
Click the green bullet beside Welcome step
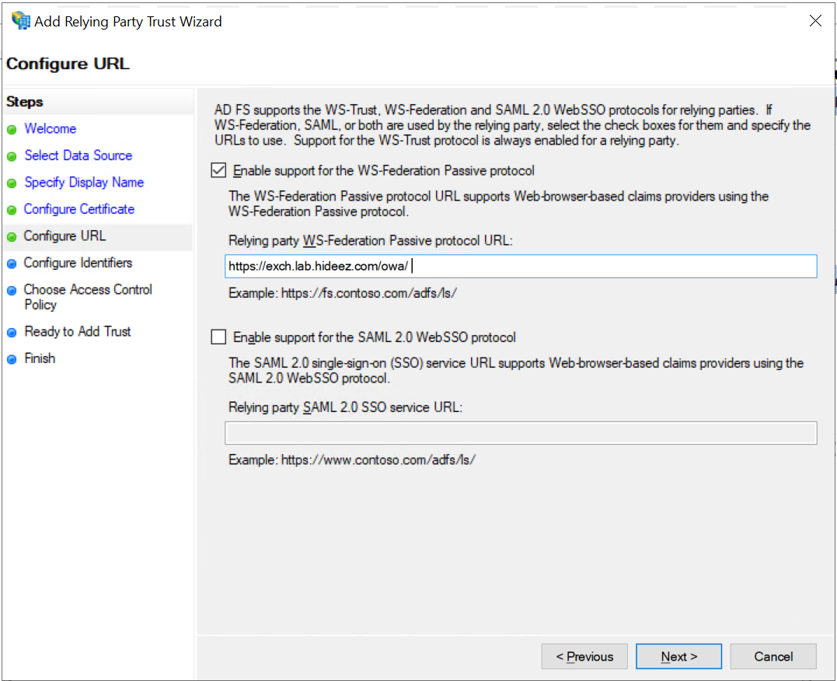click(12, 130)
